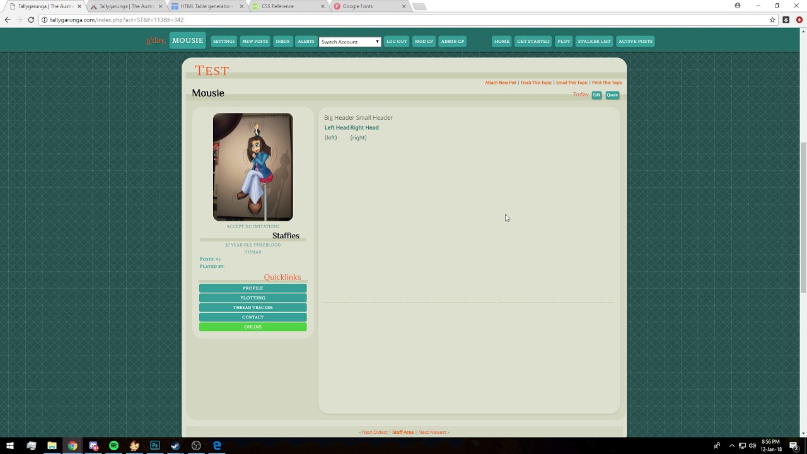807x454 pixels.
Task: Open Chrome profile user icon
Action: tap(738, 6)
